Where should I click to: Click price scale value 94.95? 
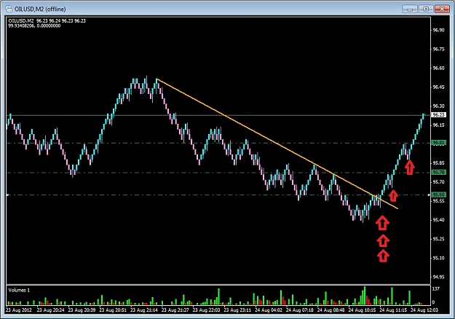coord(438,277)
